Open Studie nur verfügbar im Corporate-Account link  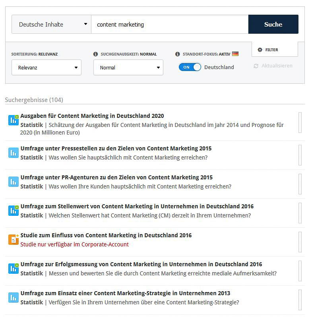tap(74, 244)
